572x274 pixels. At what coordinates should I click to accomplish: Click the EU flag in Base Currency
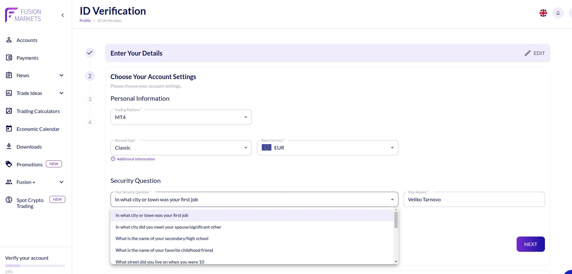267,148
